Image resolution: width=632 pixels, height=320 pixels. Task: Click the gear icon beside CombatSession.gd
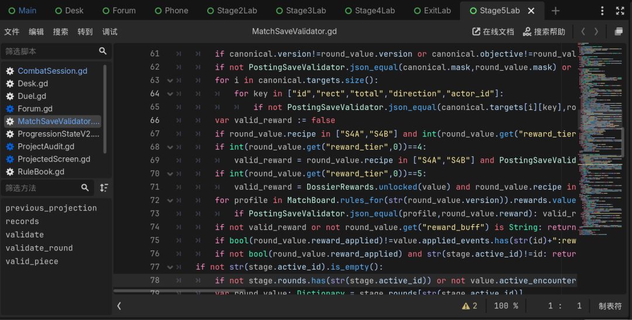click(x=10, y=71)
